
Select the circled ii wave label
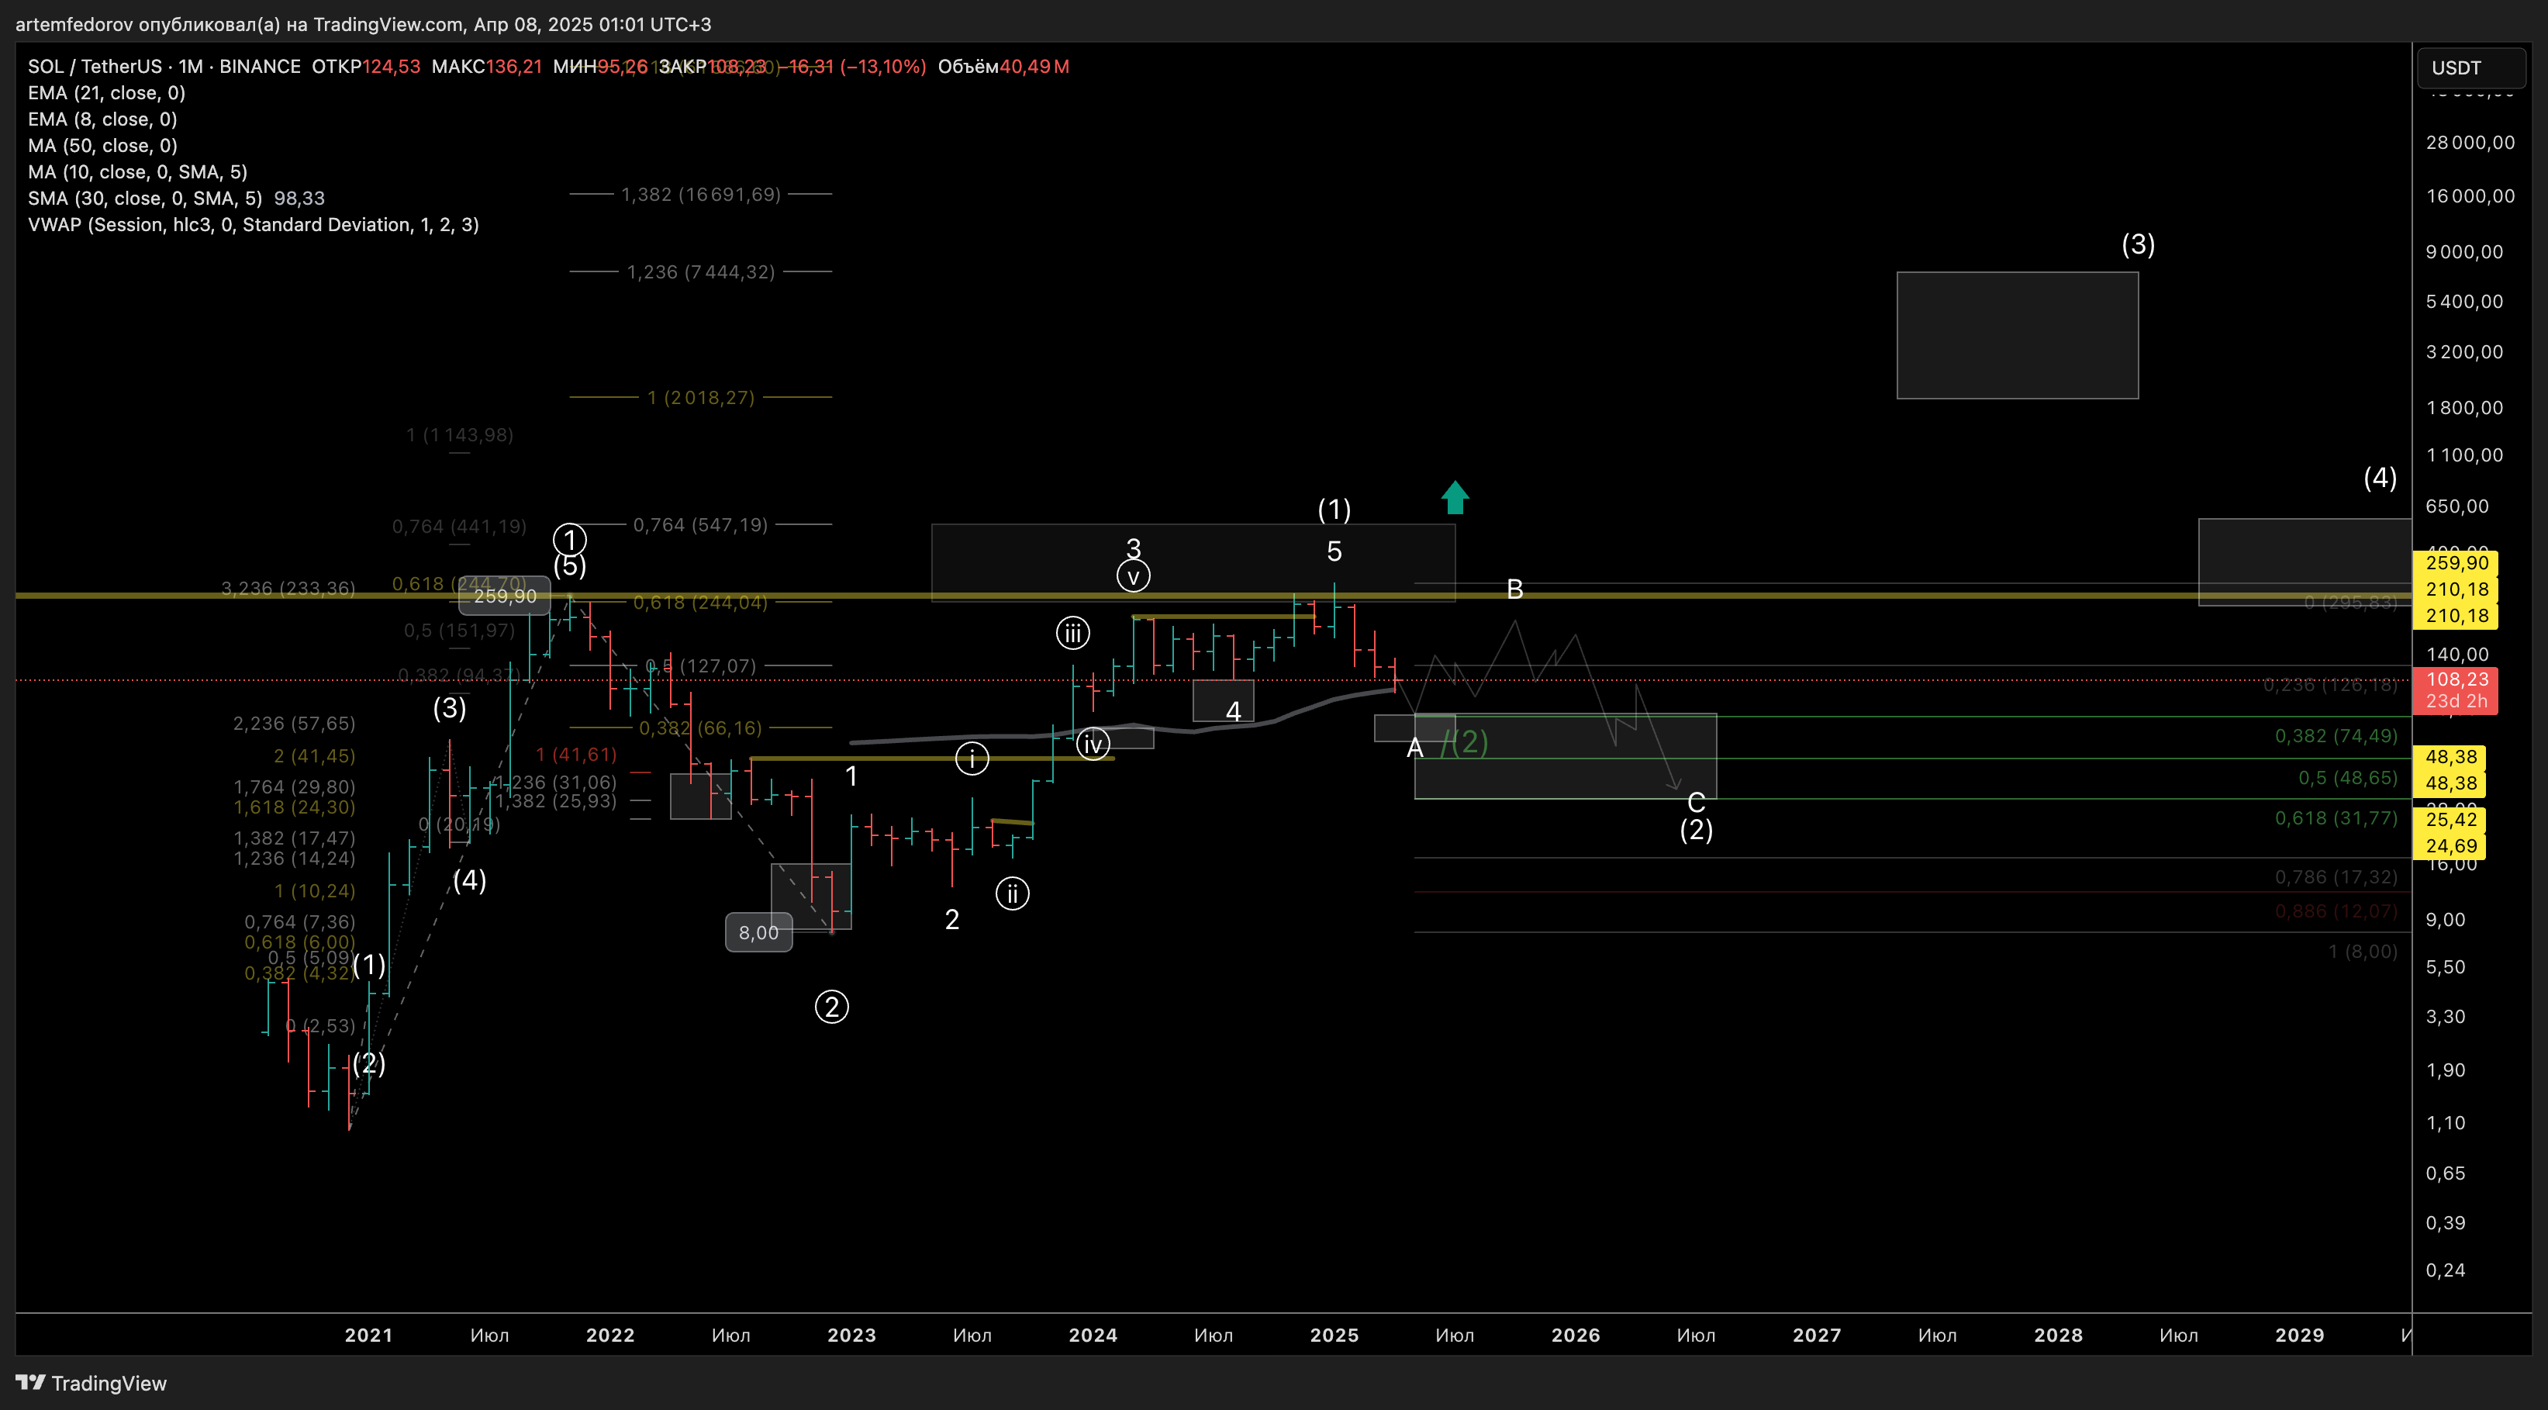(x=1013, y=893)
